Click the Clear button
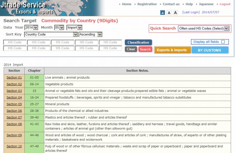 coord(131,49)
